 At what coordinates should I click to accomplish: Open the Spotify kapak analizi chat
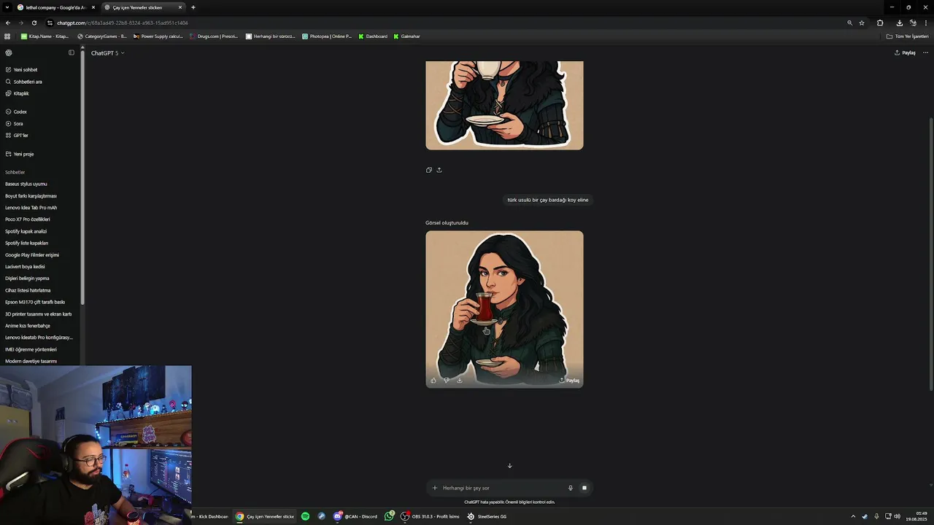point(26,231)
